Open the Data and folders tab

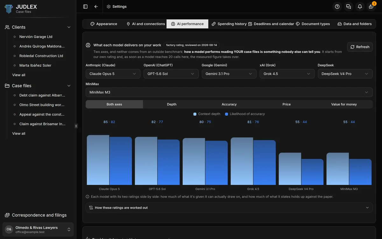[x=355, y=24]
